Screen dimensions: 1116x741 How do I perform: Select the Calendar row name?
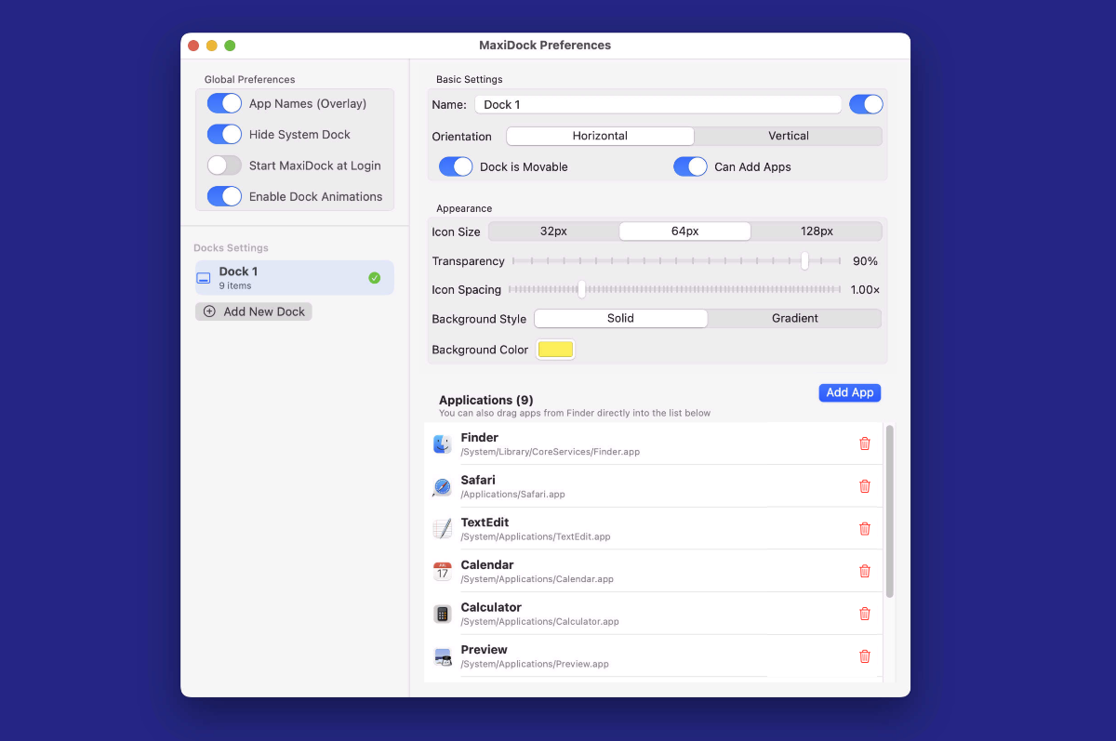[x=487, y=564]
